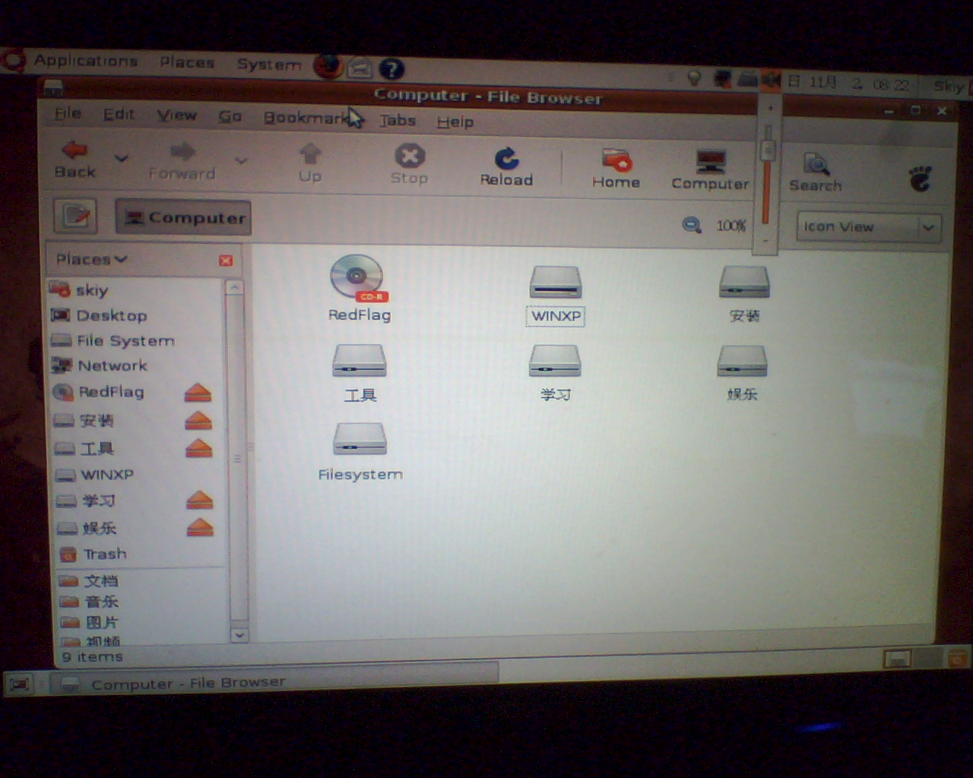Viewport: 973px width, 778px height.
Task: Open the Tabs menu
Action: (398, 120)
